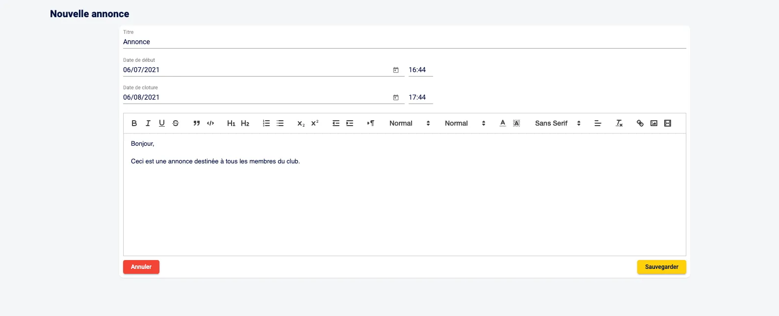Toggle italic text formatting

[x=148, y=124]
